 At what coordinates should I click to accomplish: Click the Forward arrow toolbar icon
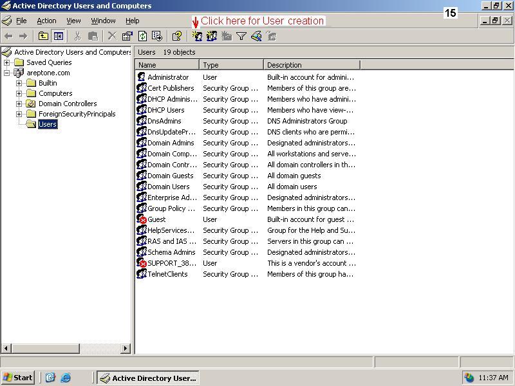coord(23,36)
